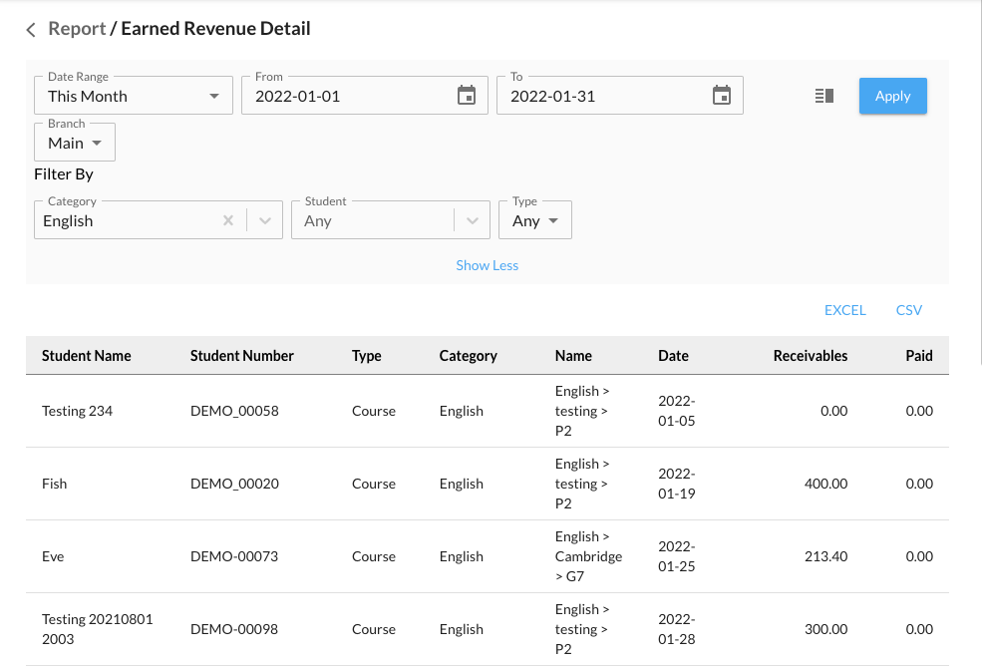Export the report as CSV

tap(908, 310)
